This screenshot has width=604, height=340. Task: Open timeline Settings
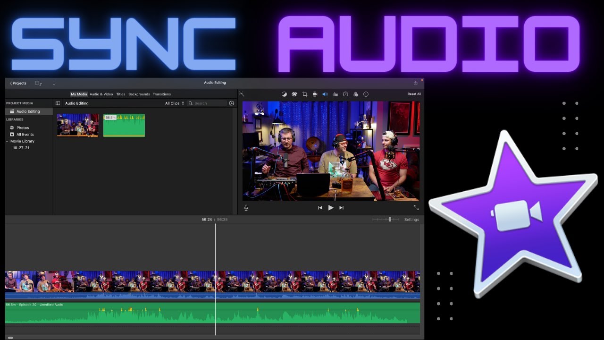(x=411, y=220)
